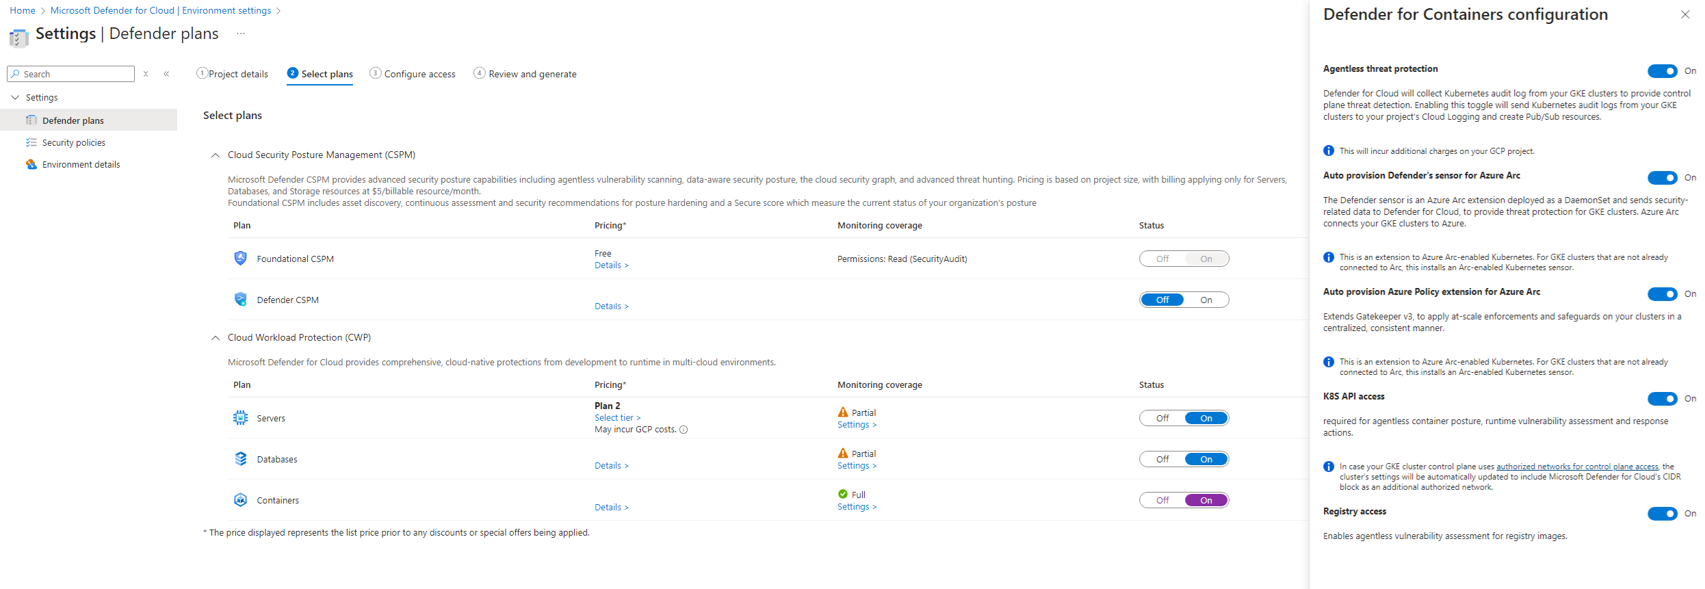The height and width of the screenshot is (589, 1705).
Task: Collapse Cloud Workload Protection section
Action: pyautogui.click(x=216, y=338)
